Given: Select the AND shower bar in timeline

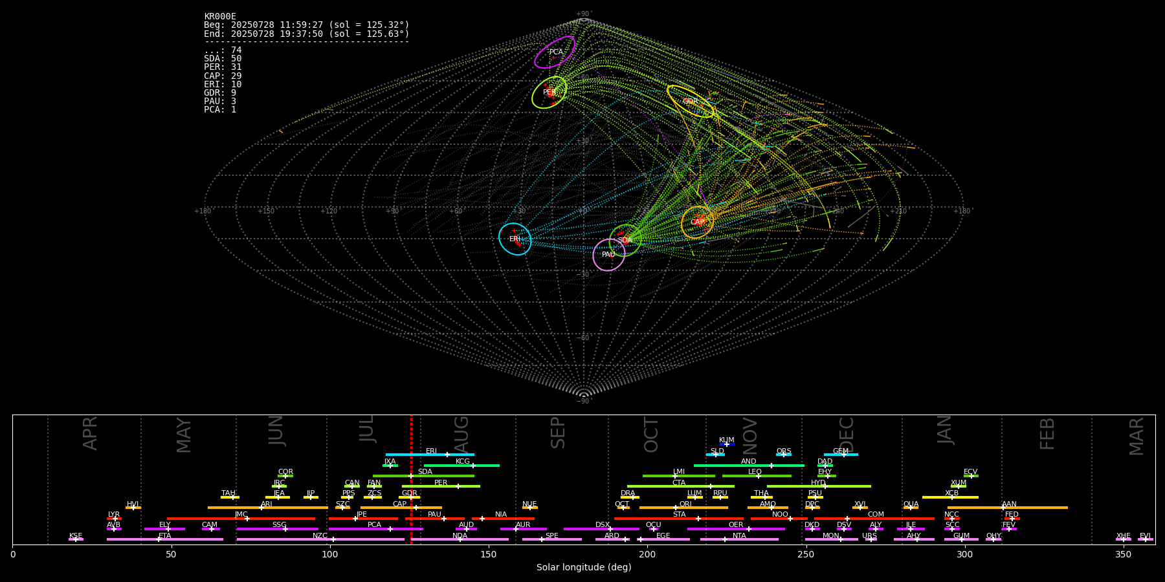Looking at the screenshot, I should (x=749, y=466).
